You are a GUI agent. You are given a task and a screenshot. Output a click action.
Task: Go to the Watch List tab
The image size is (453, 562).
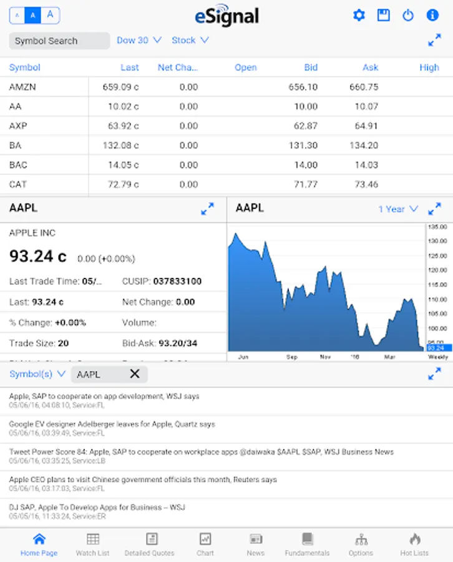tap(92, 544)
